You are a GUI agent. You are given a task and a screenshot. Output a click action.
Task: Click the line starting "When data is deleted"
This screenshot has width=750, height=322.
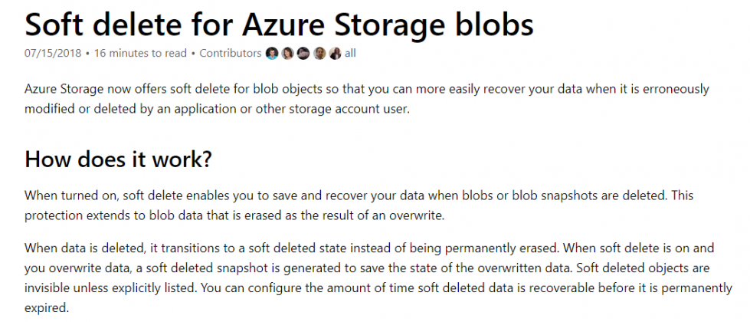pyautogui.click(x=368, y=248)
